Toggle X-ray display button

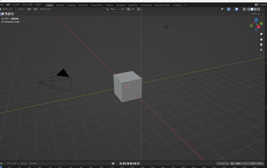(244, 9)
